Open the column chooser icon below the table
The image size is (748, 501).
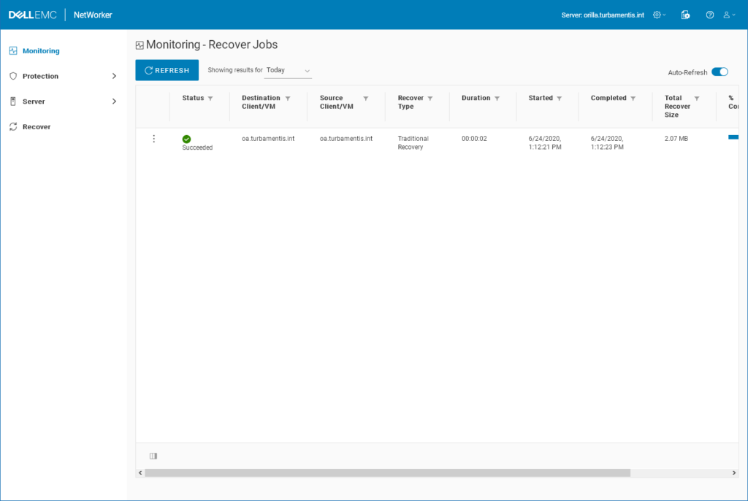coord(153,455)
